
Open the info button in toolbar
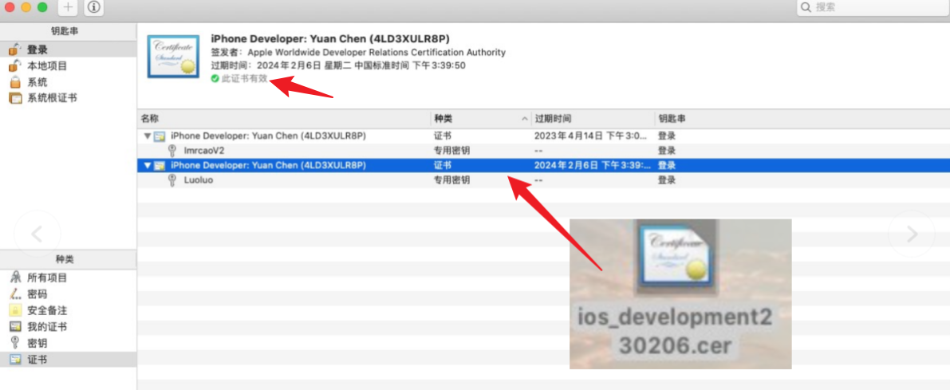(x=93, y=7)
